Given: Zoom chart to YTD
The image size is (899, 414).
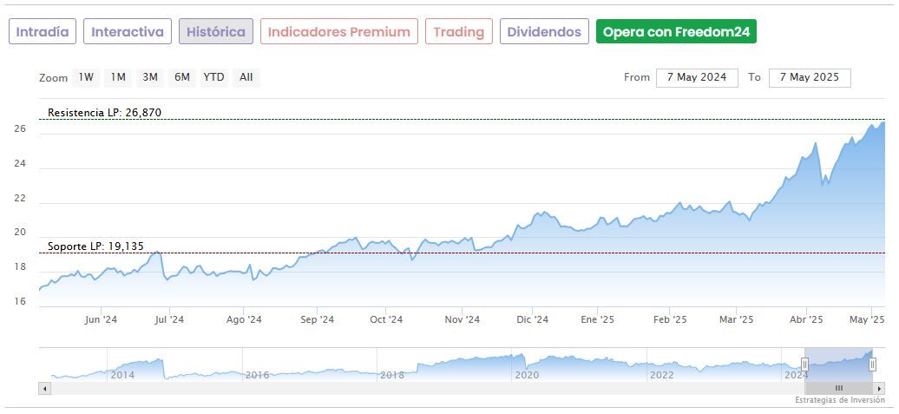Looking at the screenshot, I should tap(213, 77).
